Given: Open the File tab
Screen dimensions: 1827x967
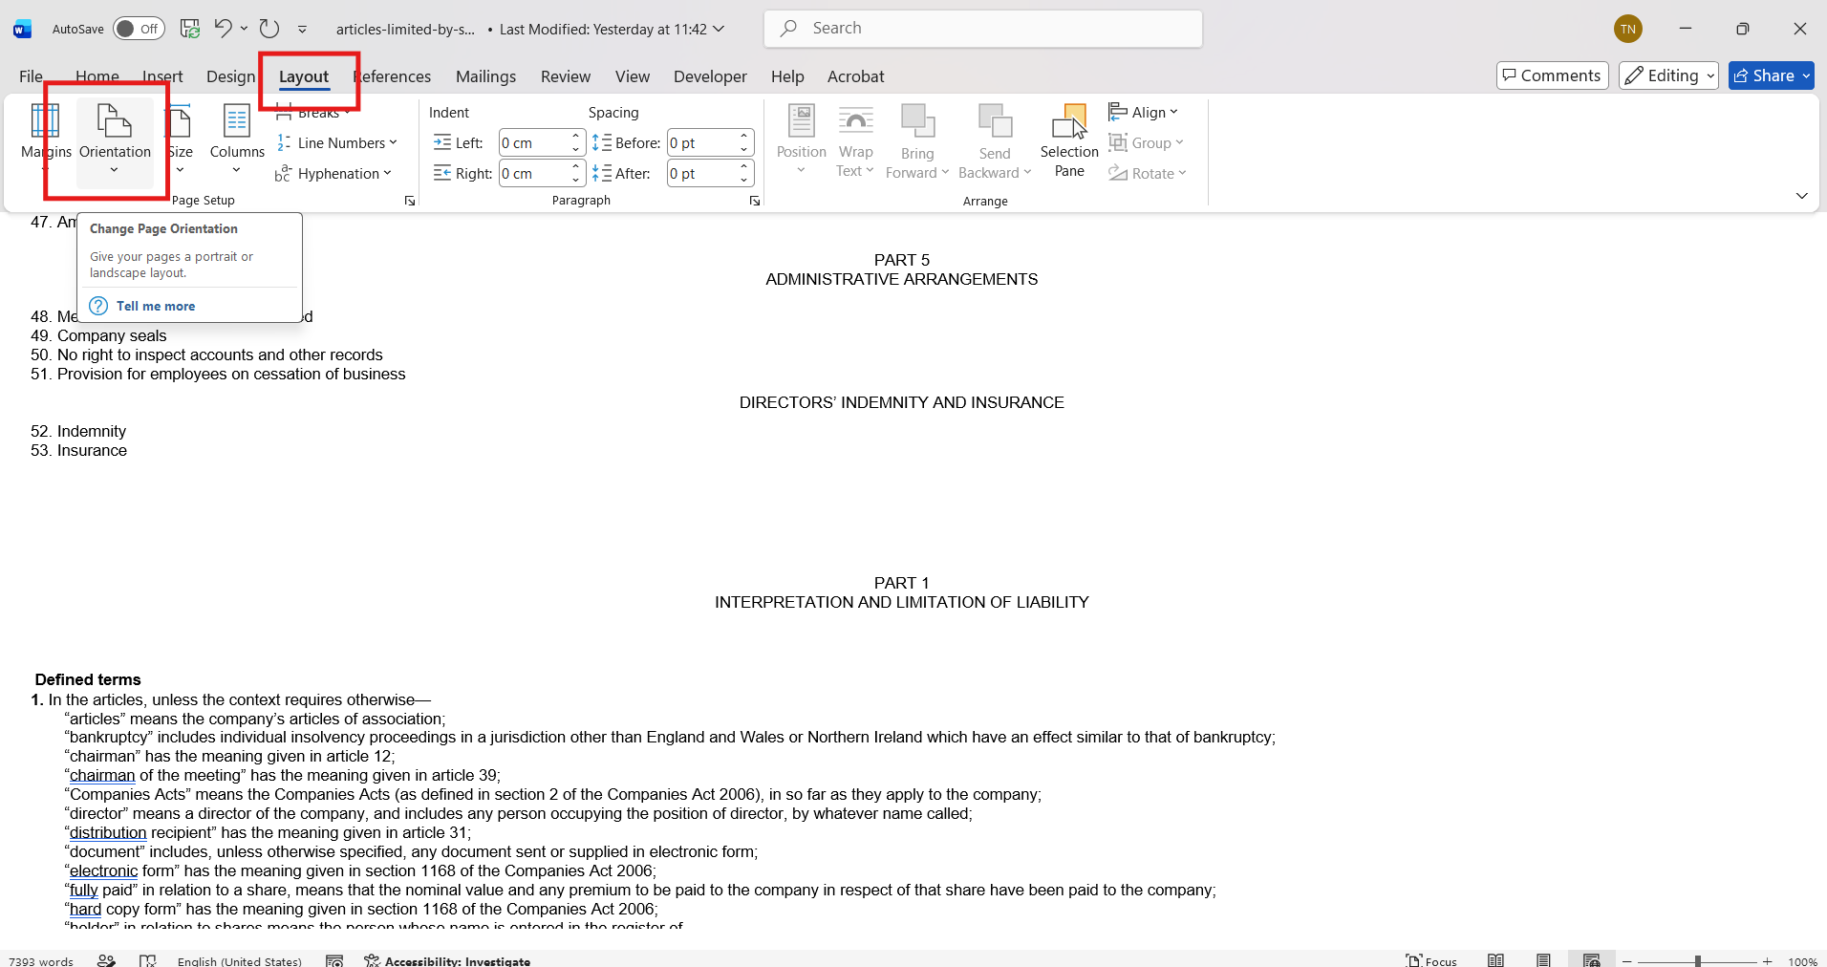Looking at the screenshot, I should (x=32, y=76).
